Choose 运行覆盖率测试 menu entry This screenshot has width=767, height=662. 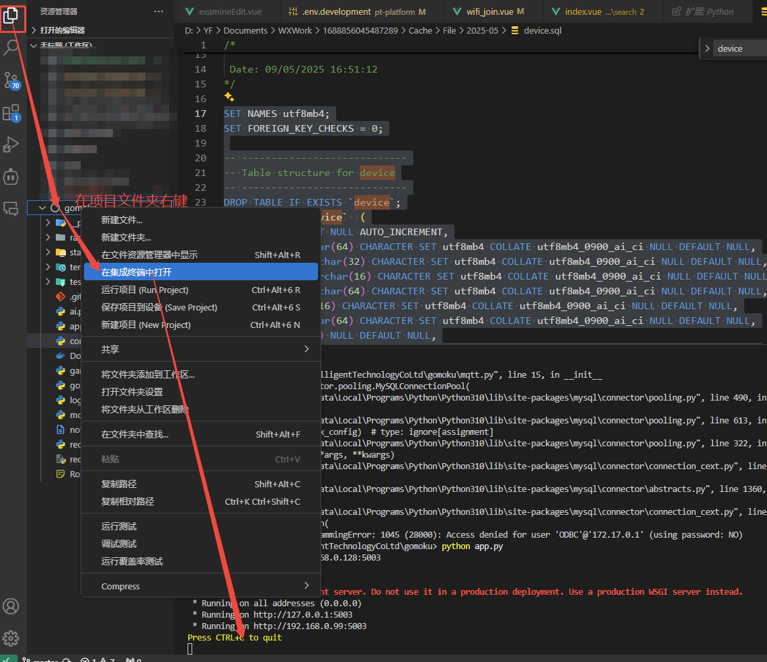(x=200, y=561)
